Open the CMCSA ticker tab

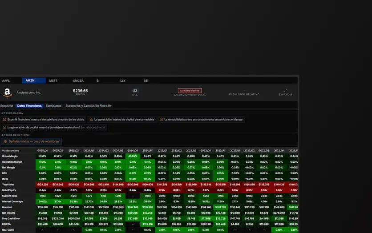[x=78, y=81]
